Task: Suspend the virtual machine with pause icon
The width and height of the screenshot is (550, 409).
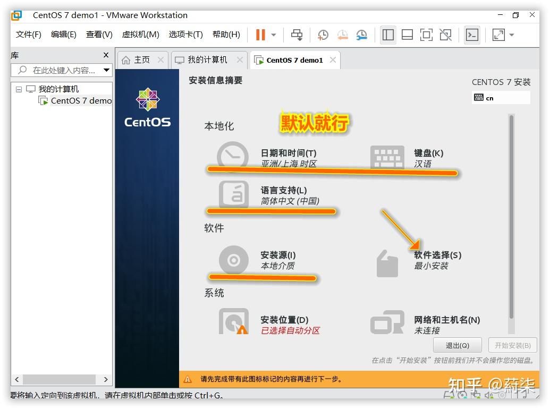Action: pos(261,35)
